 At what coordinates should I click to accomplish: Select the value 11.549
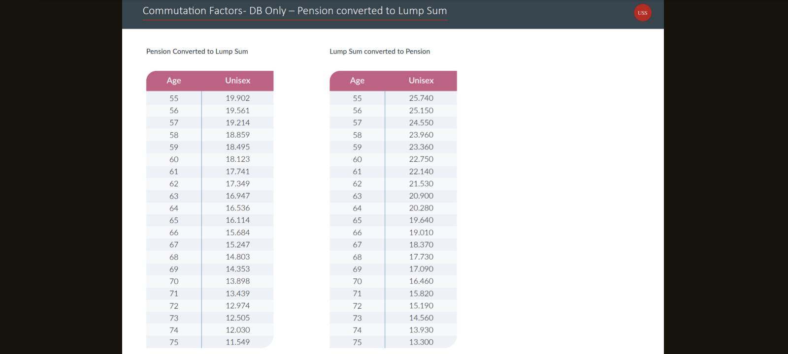point(238,342)
